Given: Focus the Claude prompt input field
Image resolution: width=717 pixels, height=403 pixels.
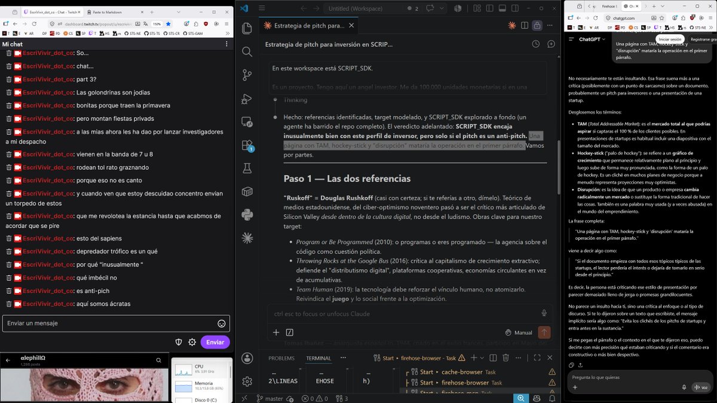Looking at the screenshot, I should click(x=403, y=313).
